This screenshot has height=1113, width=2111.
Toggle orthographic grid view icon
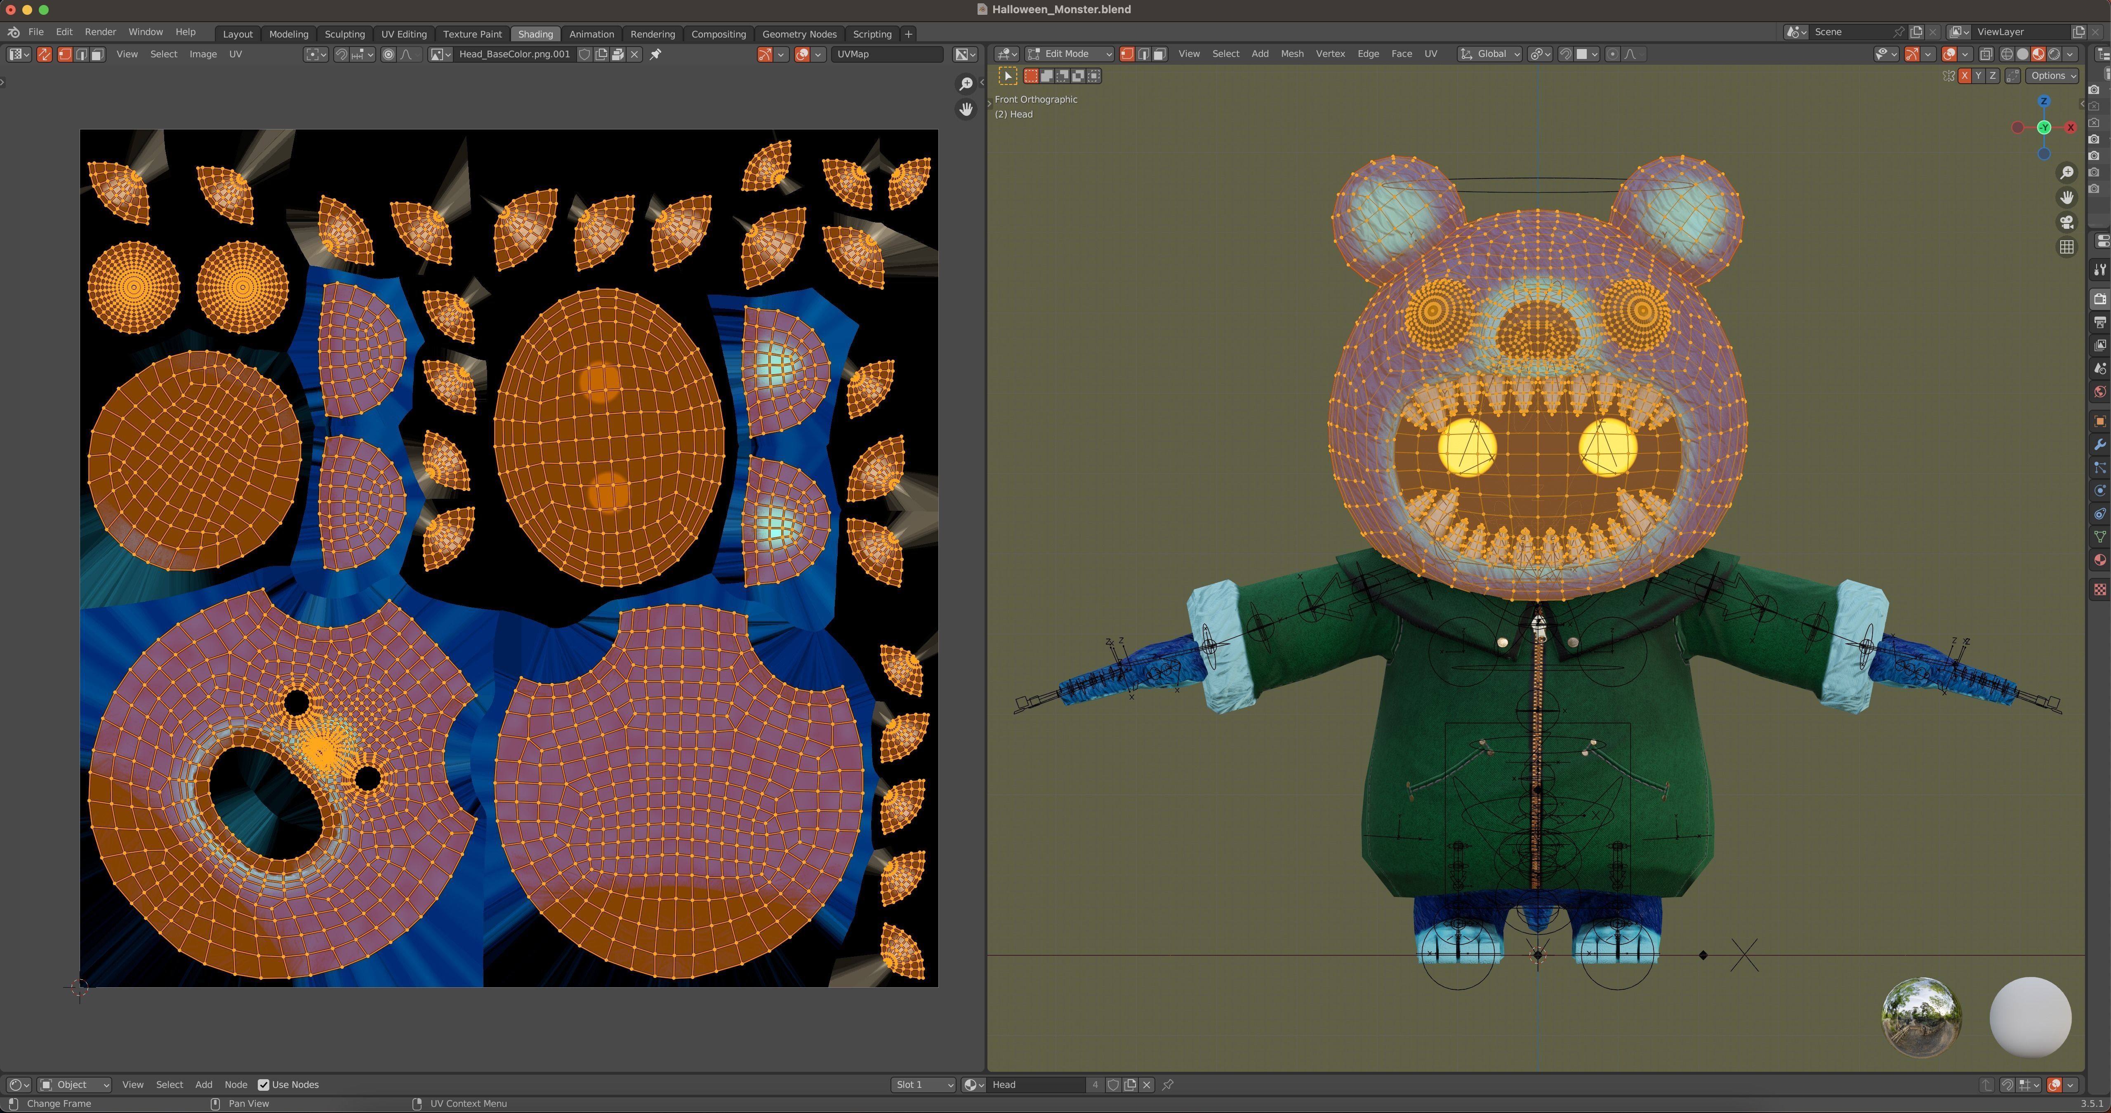click(2067, 247)
